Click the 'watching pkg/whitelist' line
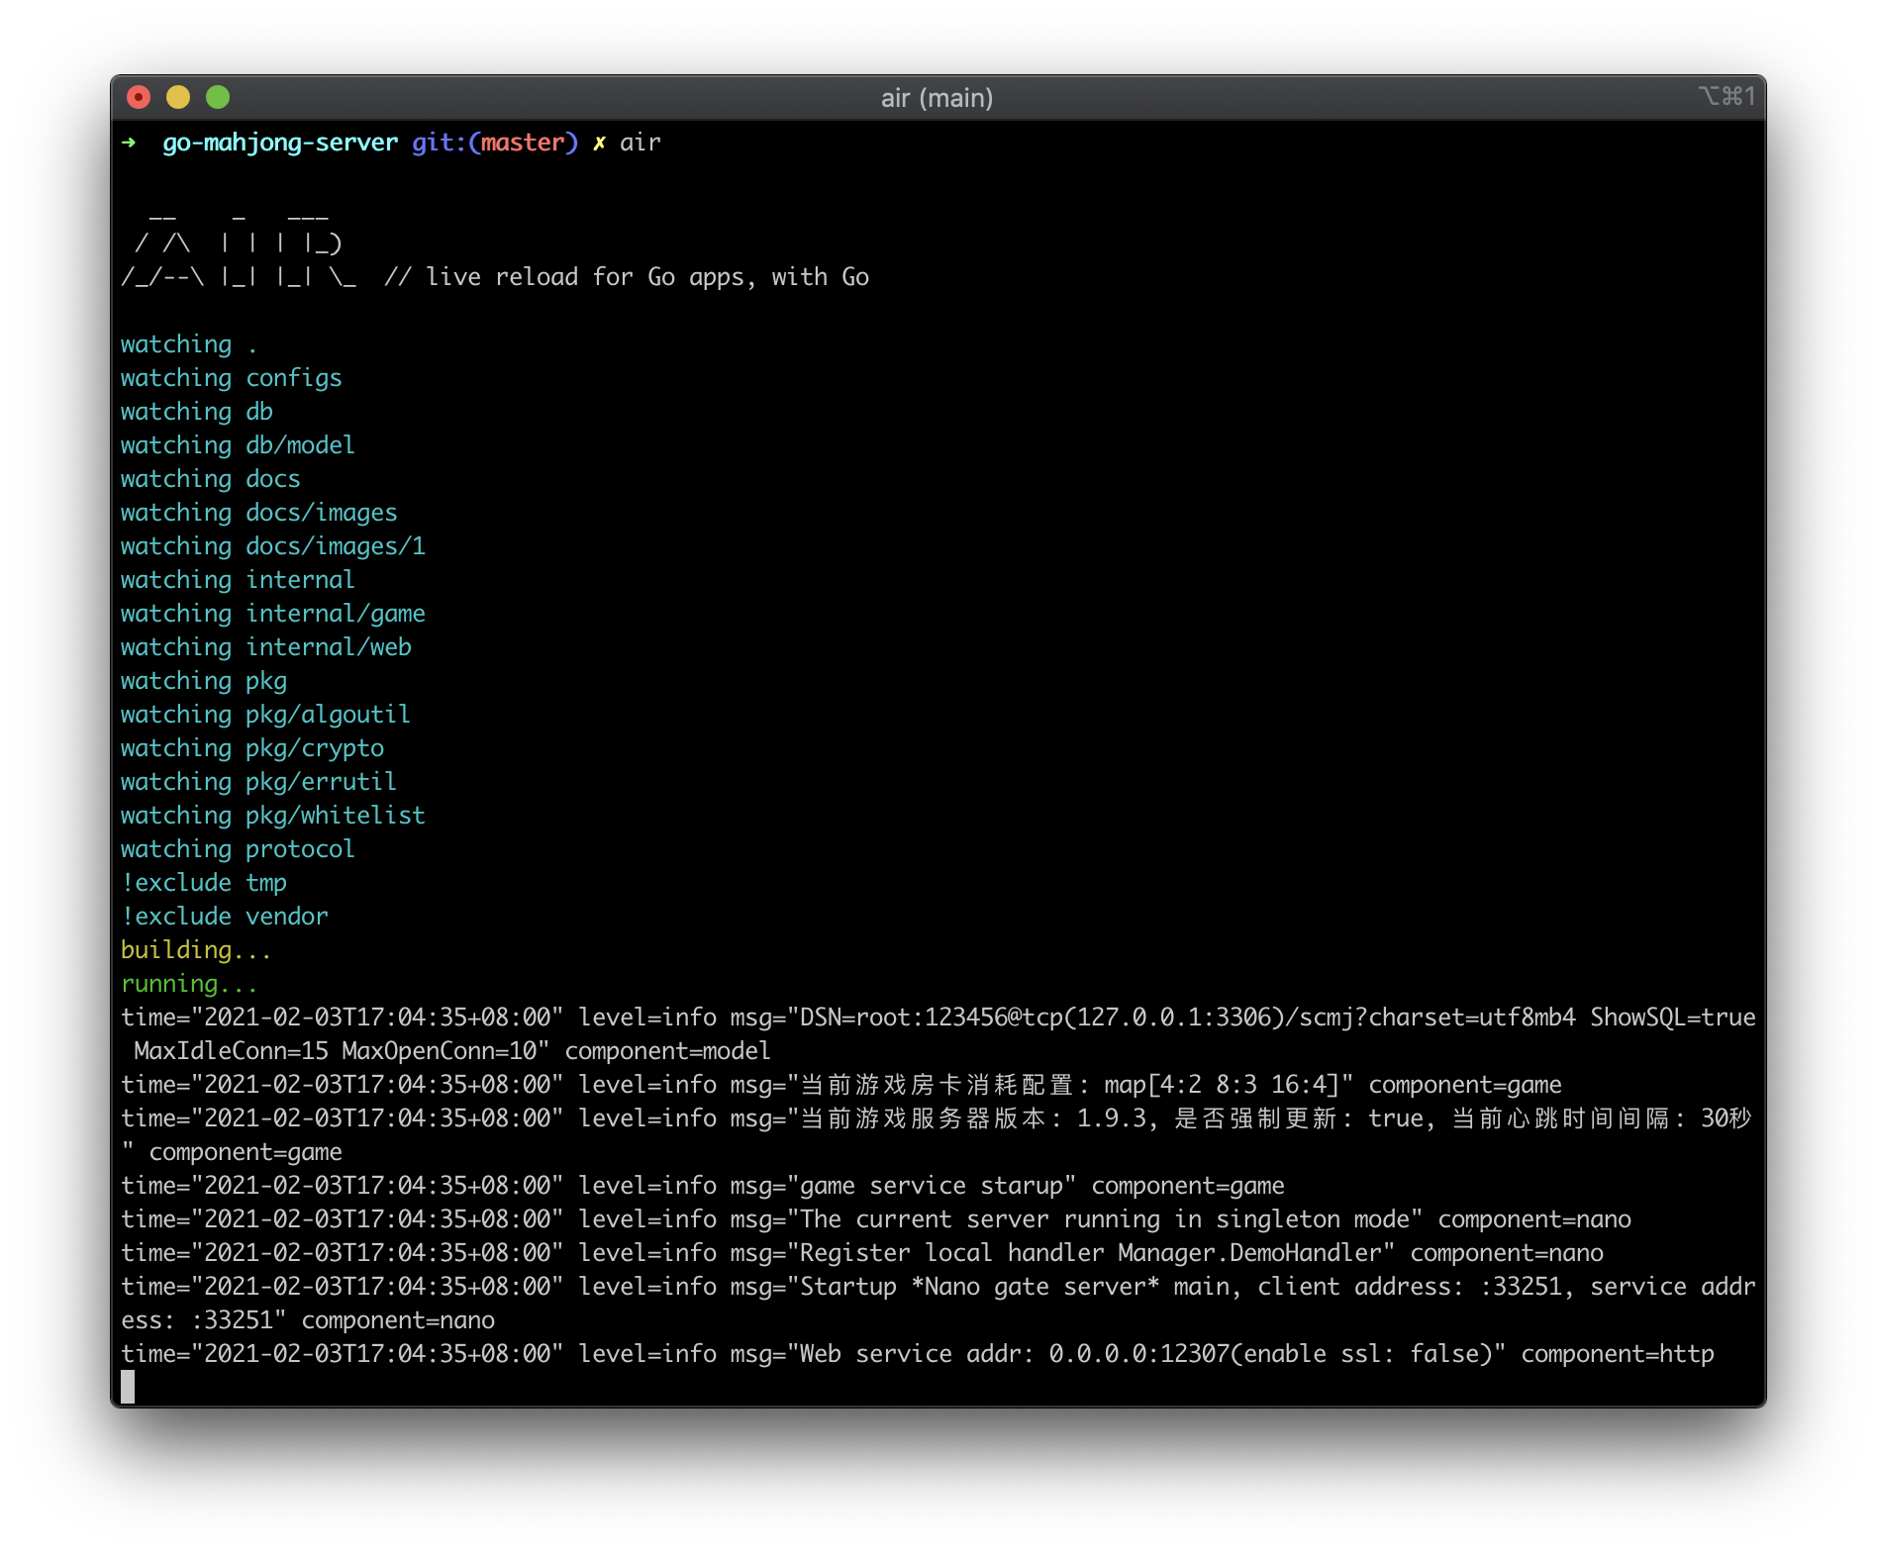Viewport: 1877px width, 1554px height. pos(273,816)
